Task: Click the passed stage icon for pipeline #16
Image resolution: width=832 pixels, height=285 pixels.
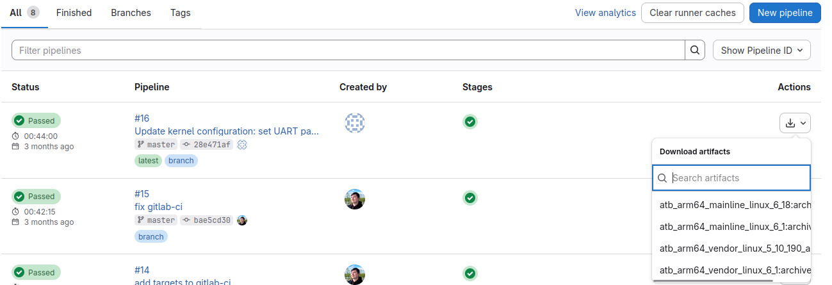Action: click(x=470, y=122)
